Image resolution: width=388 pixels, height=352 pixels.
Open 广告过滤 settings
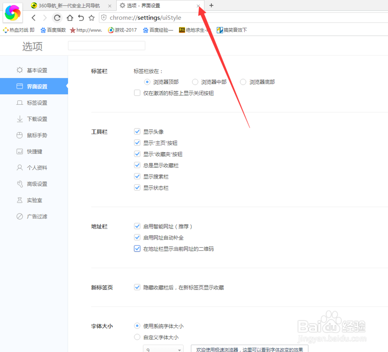[33, 216]
